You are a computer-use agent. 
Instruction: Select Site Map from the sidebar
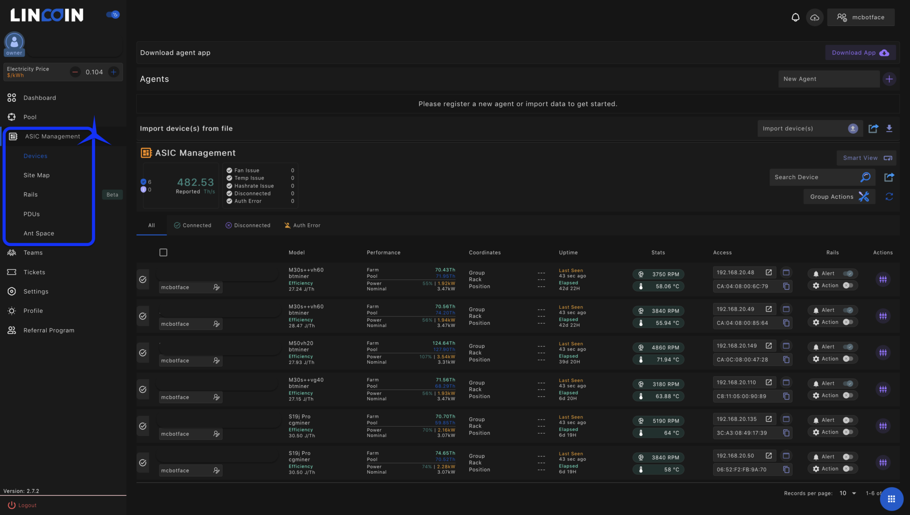click(36, 175)
